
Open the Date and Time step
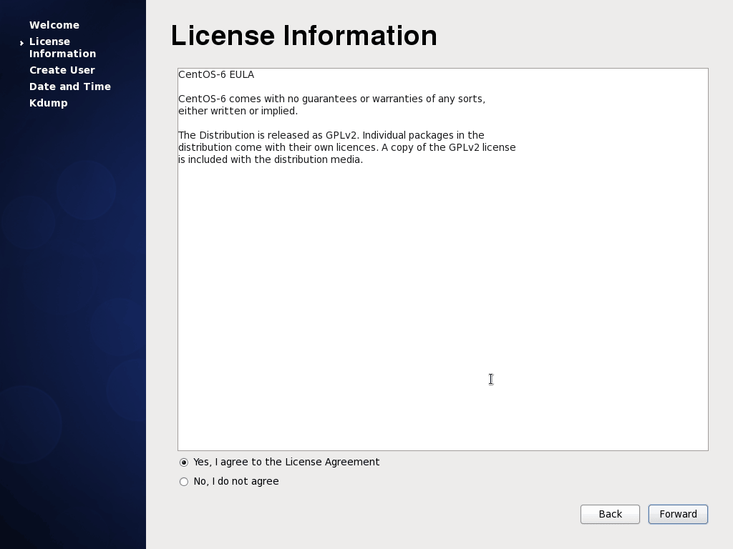[70, 86]
